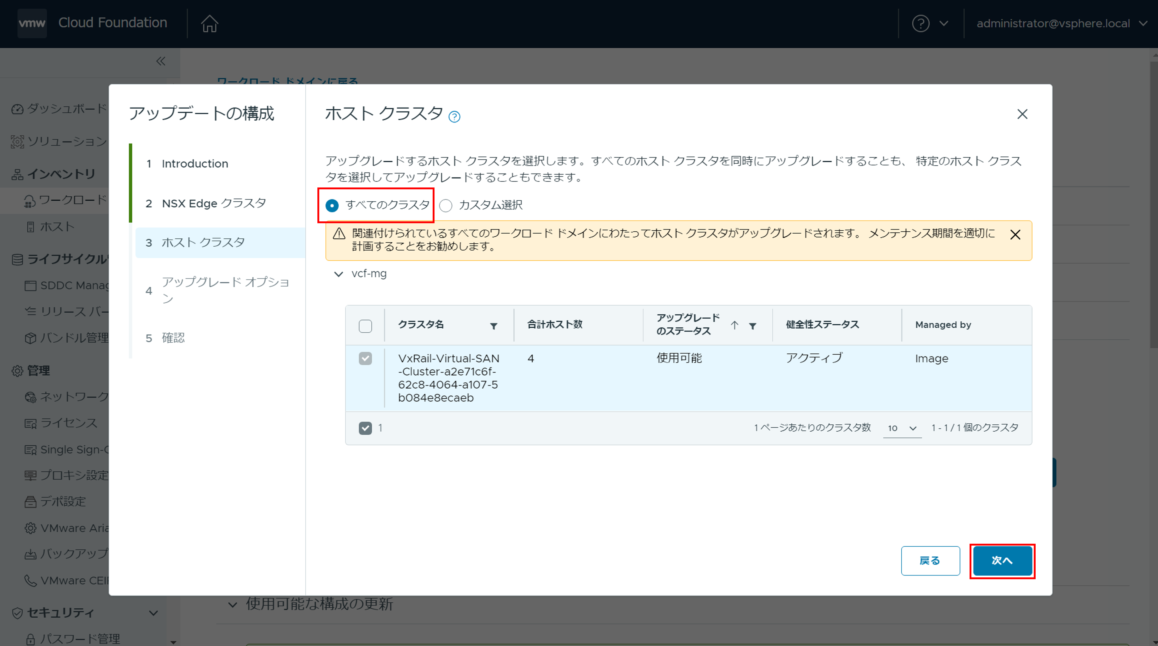Filter the cluster name column
The height and width of the screenshot is (646, 1158).
[x=493, y=326]
